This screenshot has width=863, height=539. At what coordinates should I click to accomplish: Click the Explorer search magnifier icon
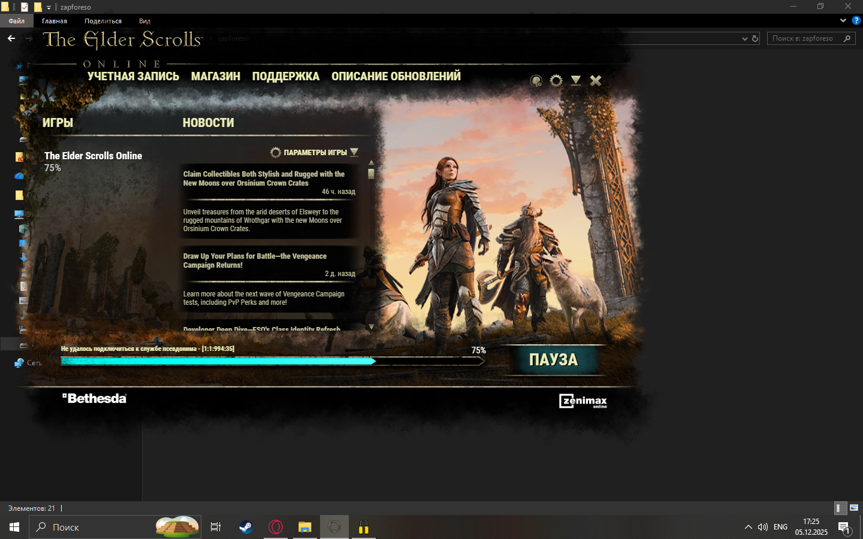coord(847,38)
